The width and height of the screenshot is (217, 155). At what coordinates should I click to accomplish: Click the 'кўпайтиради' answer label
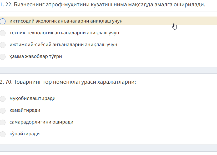(x=24, y=134)
